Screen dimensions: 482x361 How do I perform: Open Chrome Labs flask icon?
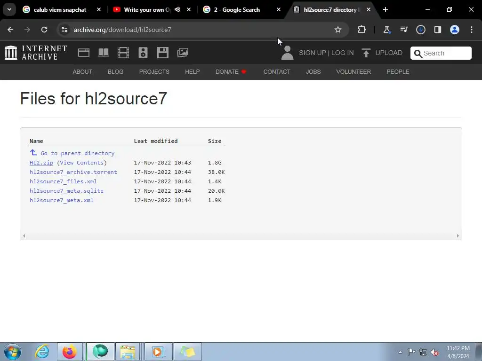click(387, 30)
